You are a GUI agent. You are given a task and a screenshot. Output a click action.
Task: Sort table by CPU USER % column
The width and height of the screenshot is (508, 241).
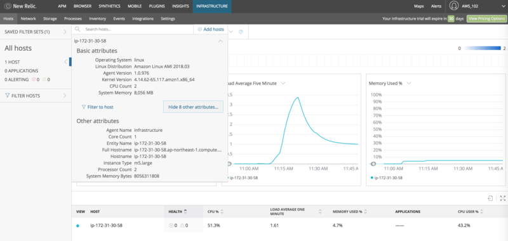(x=471, y=212)
